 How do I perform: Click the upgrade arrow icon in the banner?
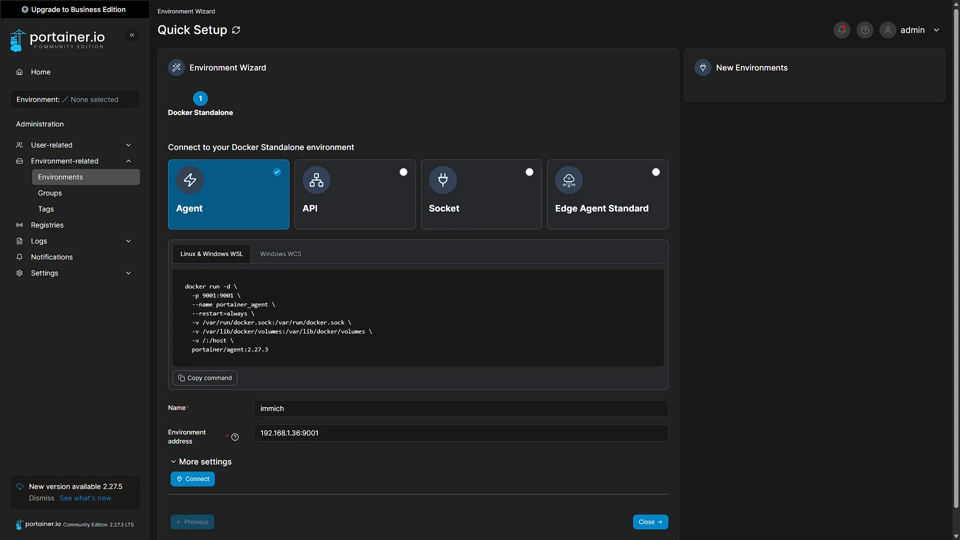click(25, 9)
